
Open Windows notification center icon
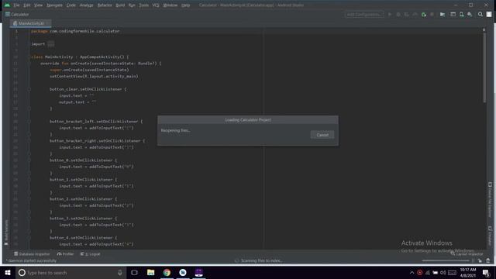[486, 273]
